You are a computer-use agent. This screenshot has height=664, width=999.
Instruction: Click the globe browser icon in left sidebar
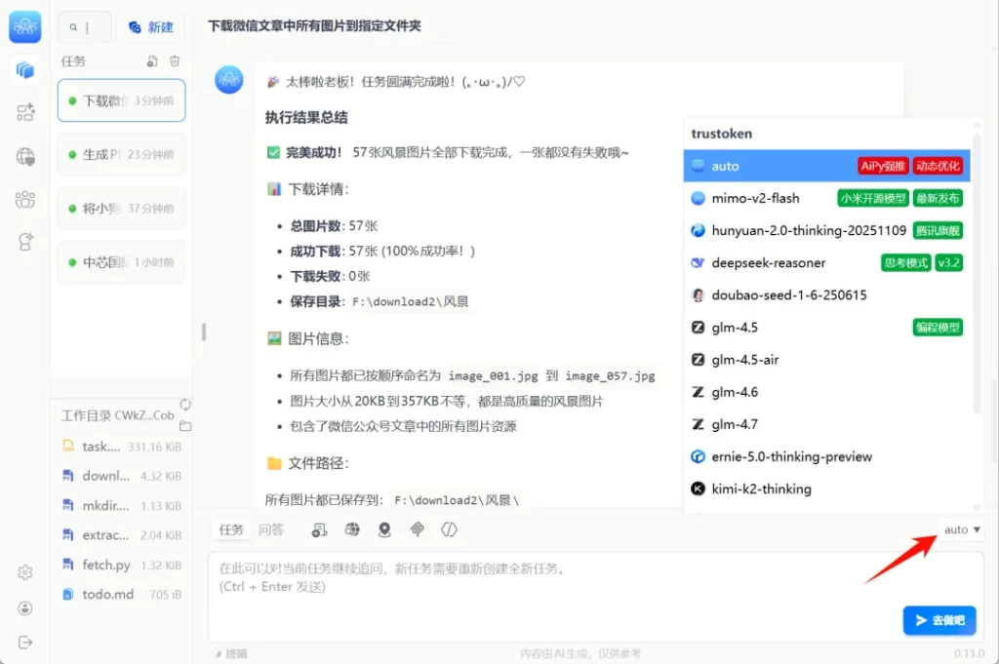point(25,156)
